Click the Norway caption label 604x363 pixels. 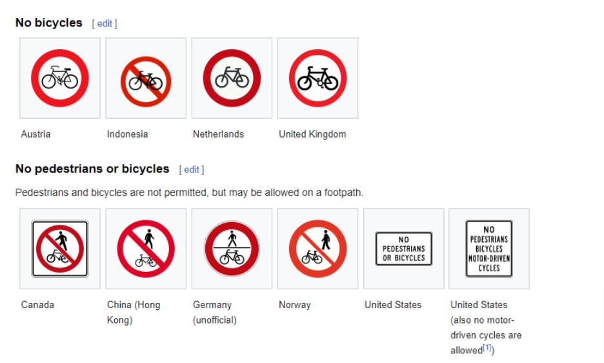pos(295,305)
